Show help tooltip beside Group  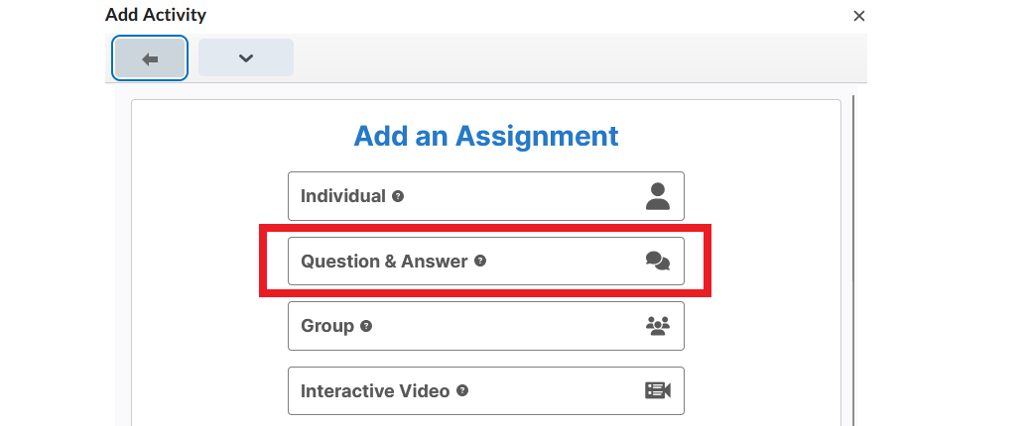[366, 326]
